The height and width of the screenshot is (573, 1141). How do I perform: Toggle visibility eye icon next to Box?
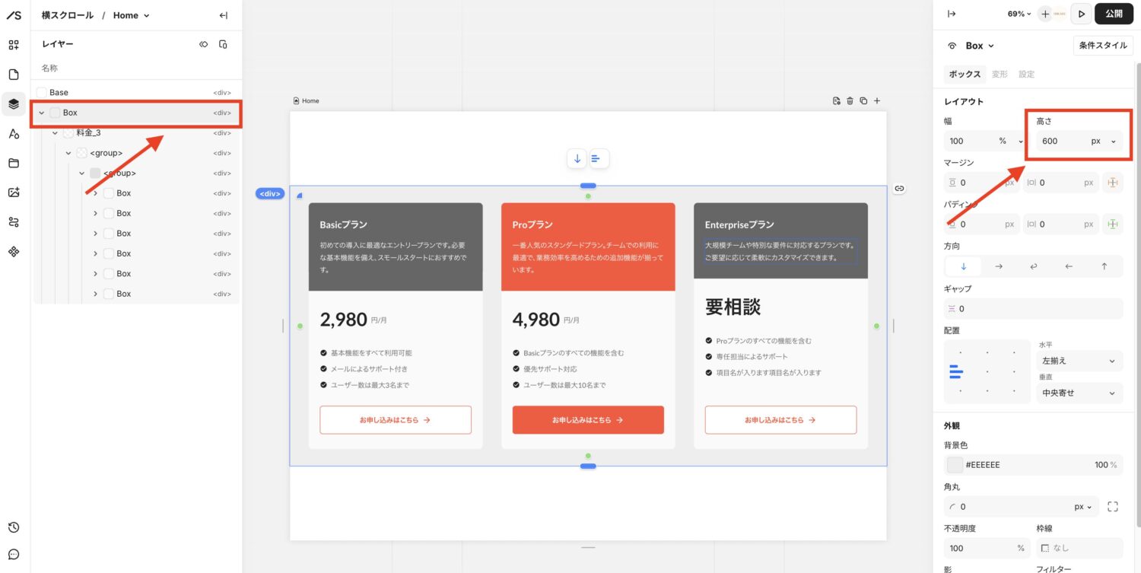click(952, 46)
